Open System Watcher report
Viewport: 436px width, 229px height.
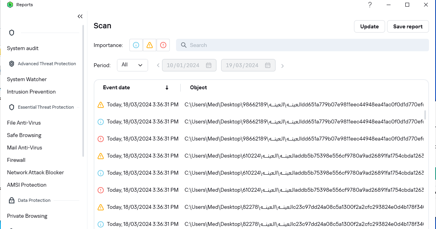pyautogui.click(x=27, y=80)
